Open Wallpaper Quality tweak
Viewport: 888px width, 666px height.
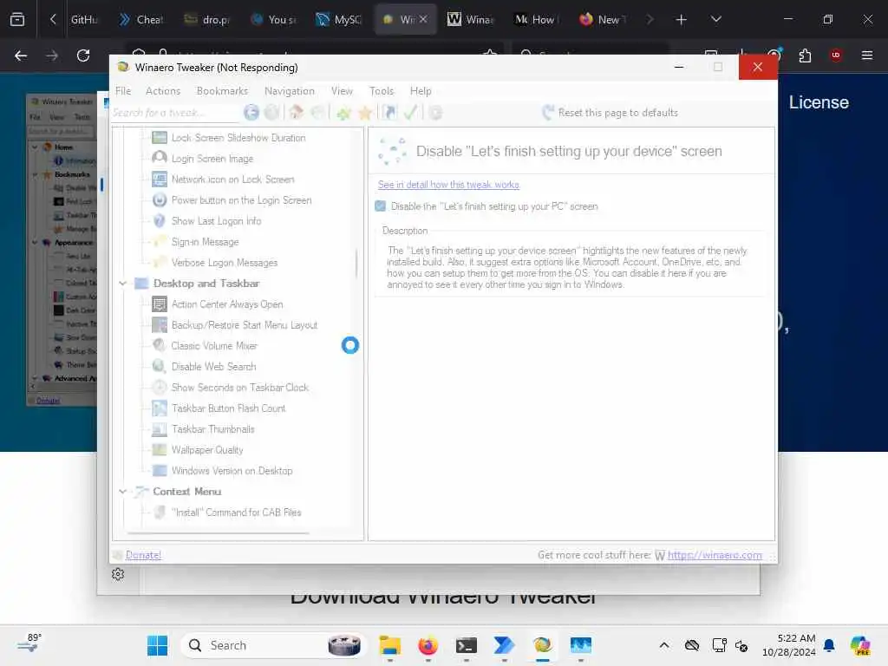click(207, 450)
